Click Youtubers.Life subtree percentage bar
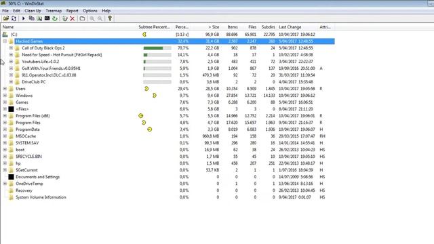 tap(157, 62)
